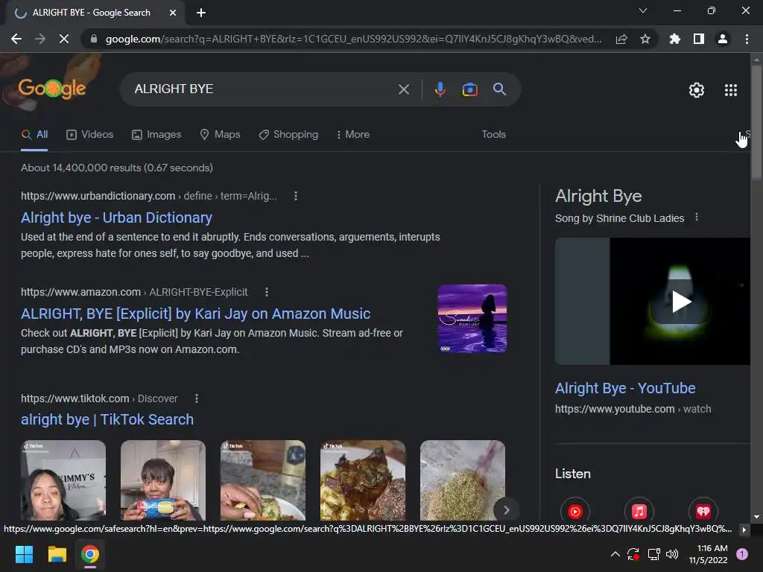Select the ALRIGHT BYE browser tab
Viewport: 763px width, 572px height.
point(91,13)
